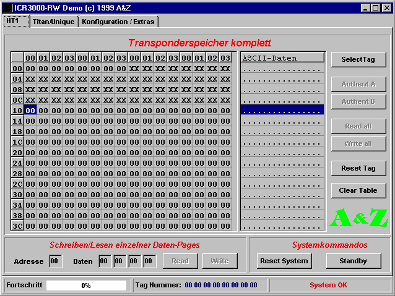
Task: Click the System OK status text
Action: 328,285
